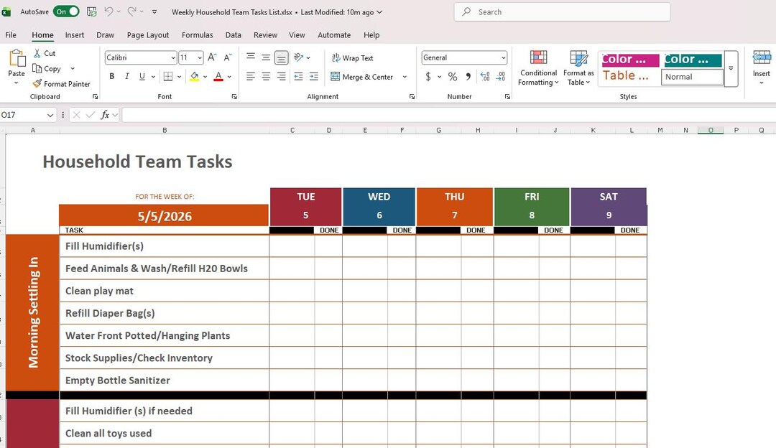This screenshot has width=776, height=448.
Task: Align text to top
Action: [251, 57]
